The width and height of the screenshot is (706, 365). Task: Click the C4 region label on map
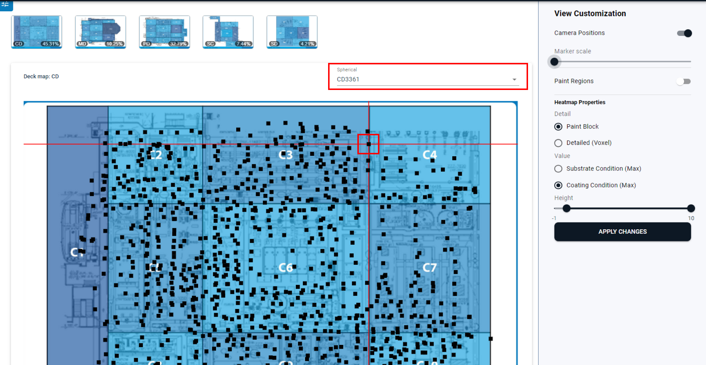(430, 155)
